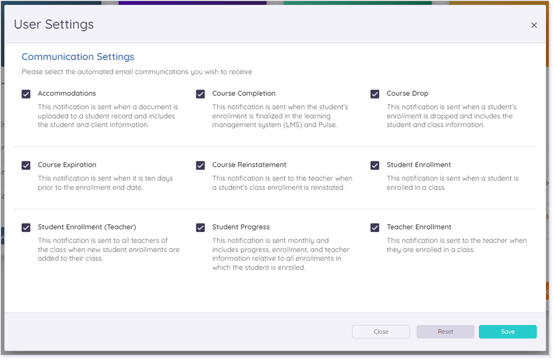Toggle Course Reinstatement notification checkbox

200,165
